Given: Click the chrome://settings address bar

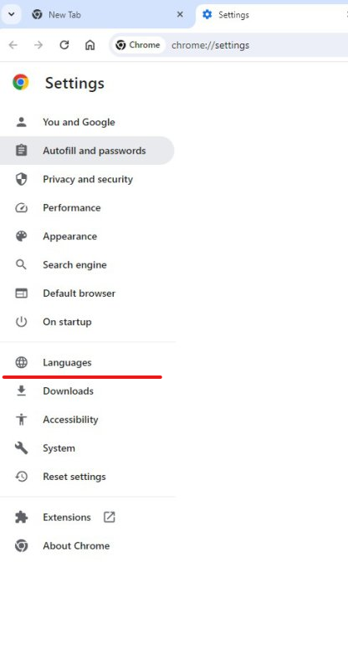Looking at the screenshot, I should click(256, 45).
